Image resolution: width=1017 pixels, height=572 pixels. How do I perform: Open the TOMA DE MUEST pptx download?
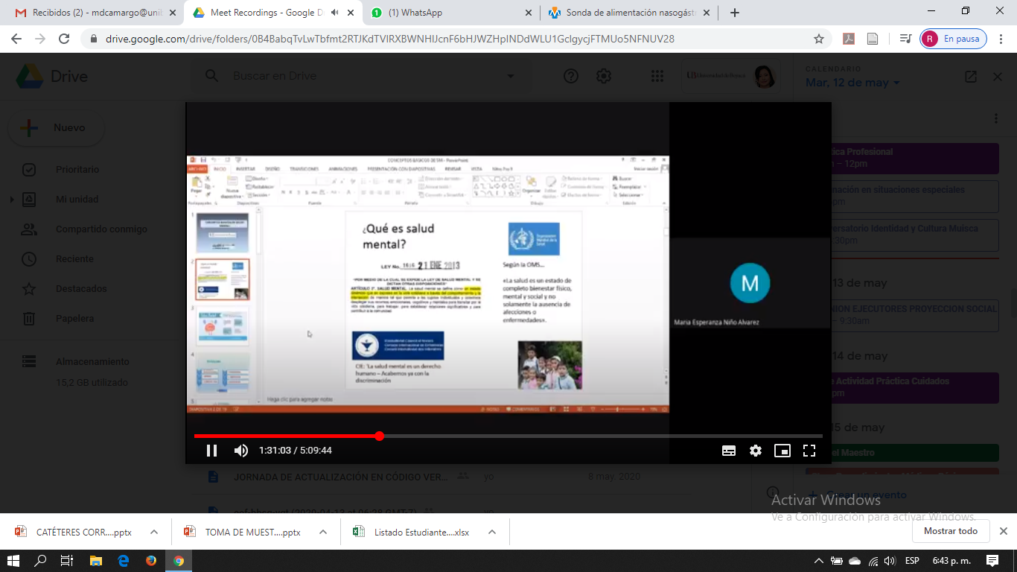click(x=243, y=532)
